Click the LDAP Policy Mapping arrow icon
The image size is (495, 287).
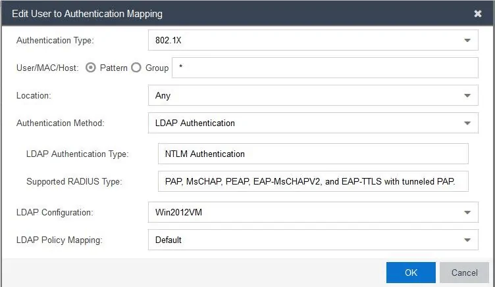[x=467, y=240]
